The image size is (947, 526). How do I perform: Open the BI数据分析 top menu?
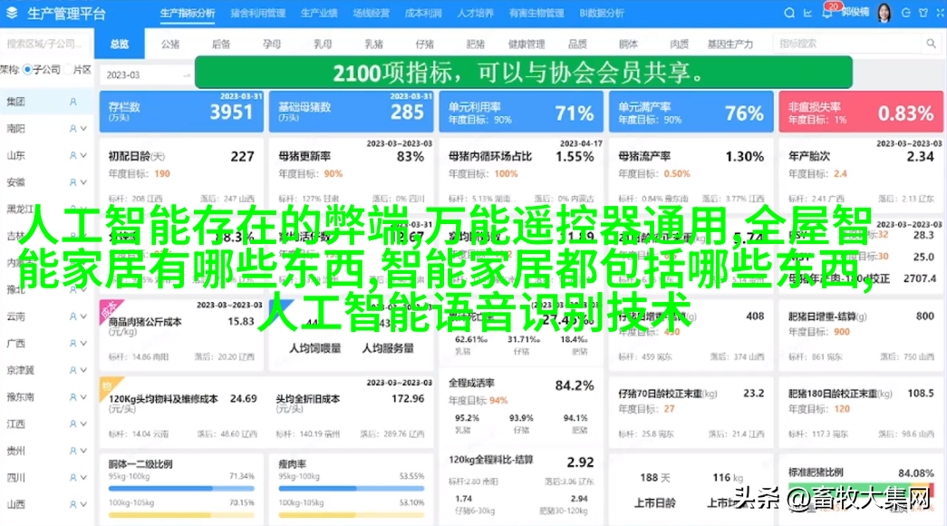pos(602,13)
